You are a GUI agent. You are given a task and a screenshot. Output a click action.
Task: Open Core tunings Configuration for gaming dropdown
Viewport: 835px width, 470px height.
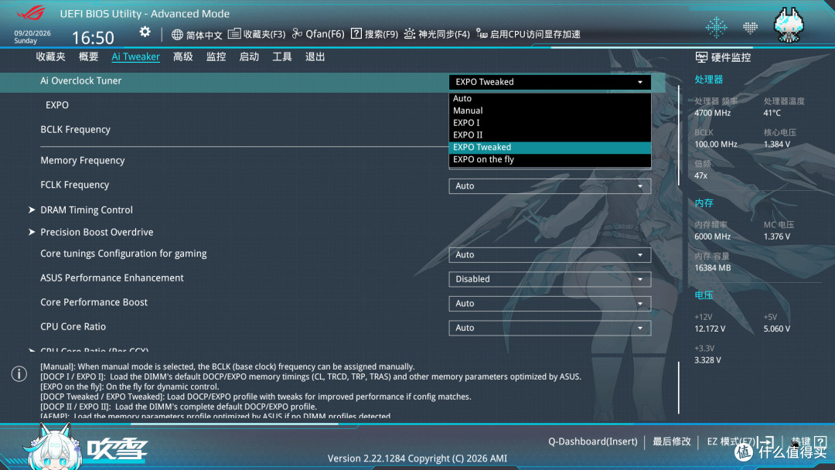tap(550, 255)
